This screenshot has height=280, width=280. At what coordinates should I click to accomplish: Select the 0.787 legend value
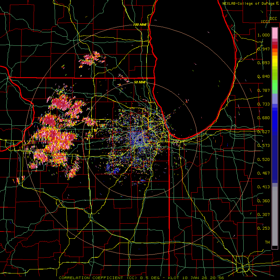pos(264,90)
